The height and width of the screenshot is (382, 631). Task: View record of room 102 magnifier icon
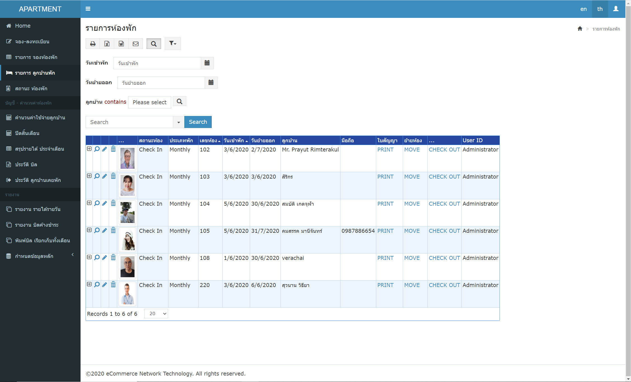(x=97, y=149)
